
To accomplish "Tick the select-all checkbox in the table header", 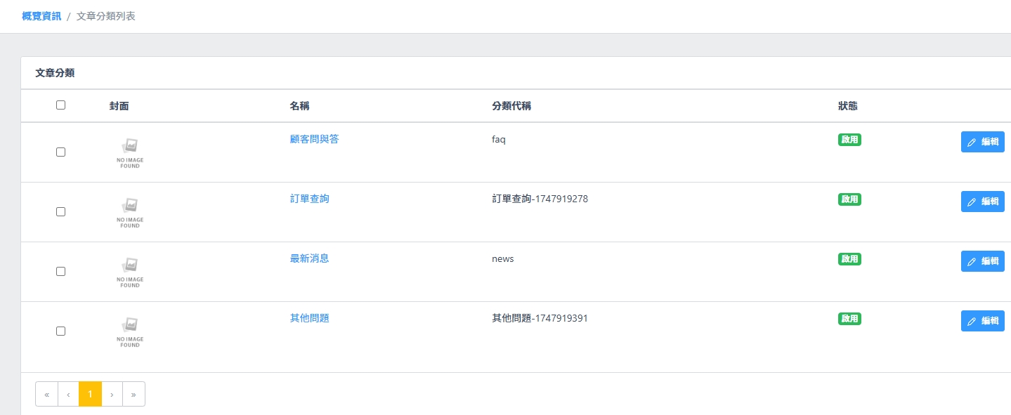I will point(60,105).
